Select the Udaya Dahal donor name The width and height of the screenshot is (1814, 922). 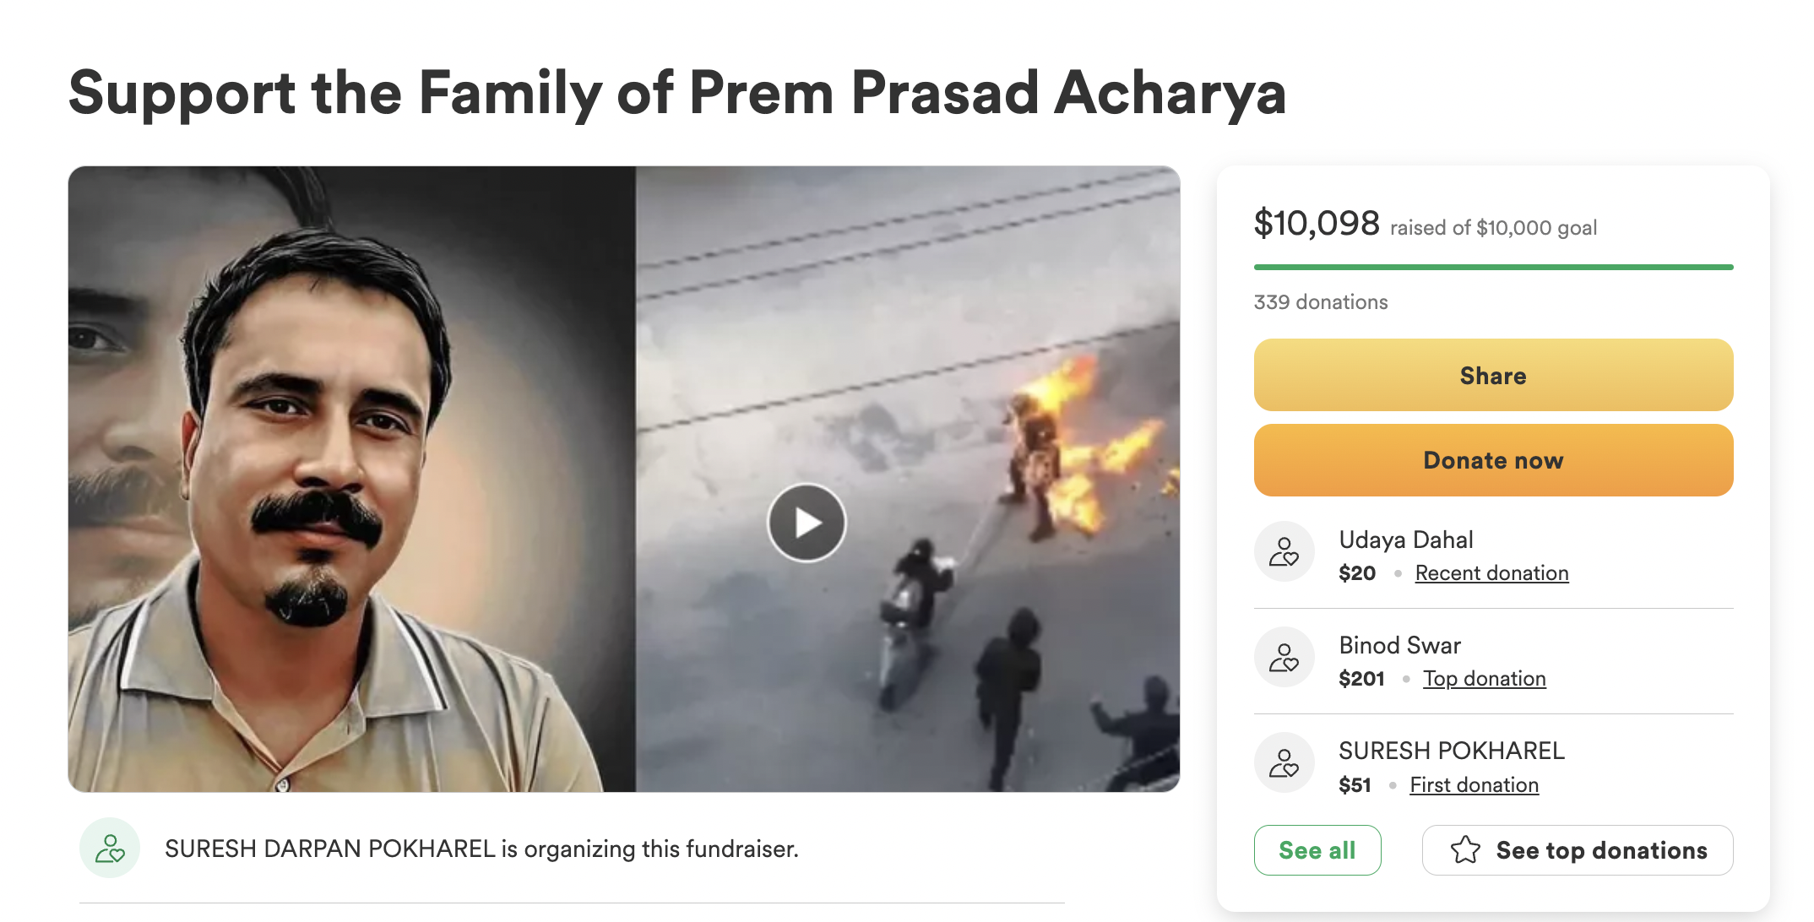tap(1405, 540)
